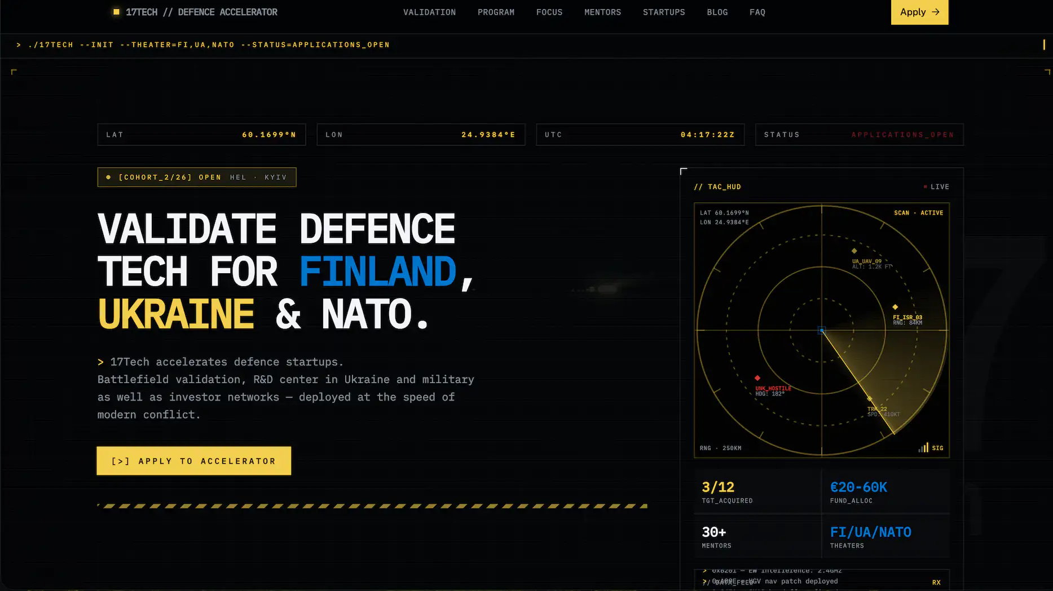Click the UTC time readout
This screenshot has width=1053, height=591.
(640, 135)
